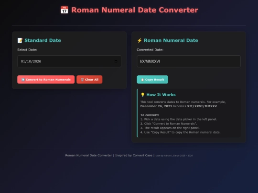Click the Standard Date heading
Viewport: 258px width, 193px height.
[x=43, y=41]
